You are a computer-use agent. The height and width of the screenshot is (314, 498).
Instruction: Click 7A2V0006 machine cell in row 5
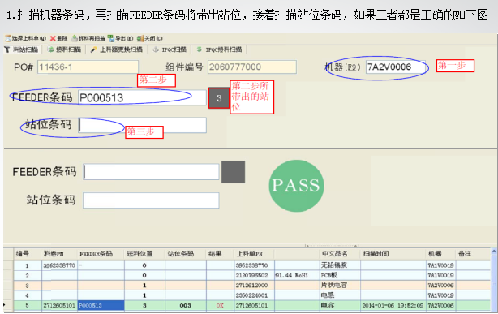coord(440,306)
